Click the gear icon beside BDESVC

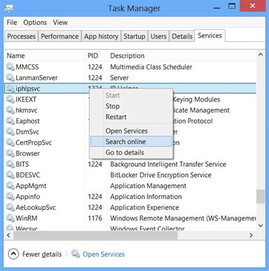(x=10, y=175)
